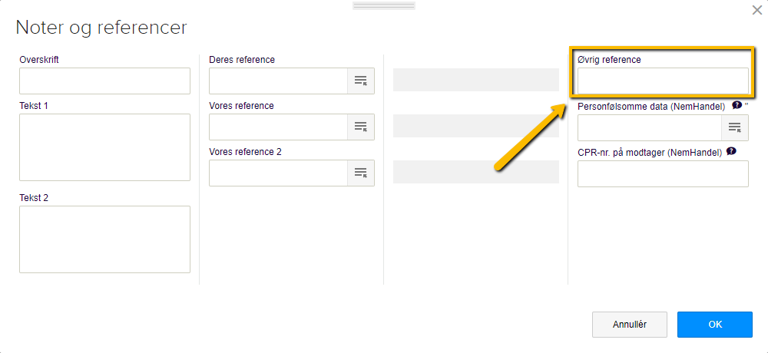
Task: Click the gray box beside Deres reference
Action: point(475,80)
